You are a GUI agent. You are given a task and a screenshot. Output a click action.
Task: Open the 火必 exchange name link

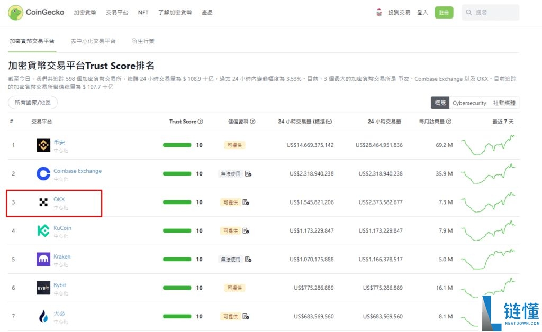pyautogui.click(x=59, y=313)
